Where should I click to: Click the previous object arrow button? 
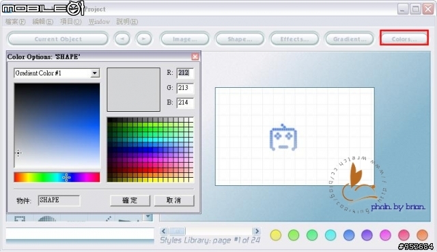122,39
